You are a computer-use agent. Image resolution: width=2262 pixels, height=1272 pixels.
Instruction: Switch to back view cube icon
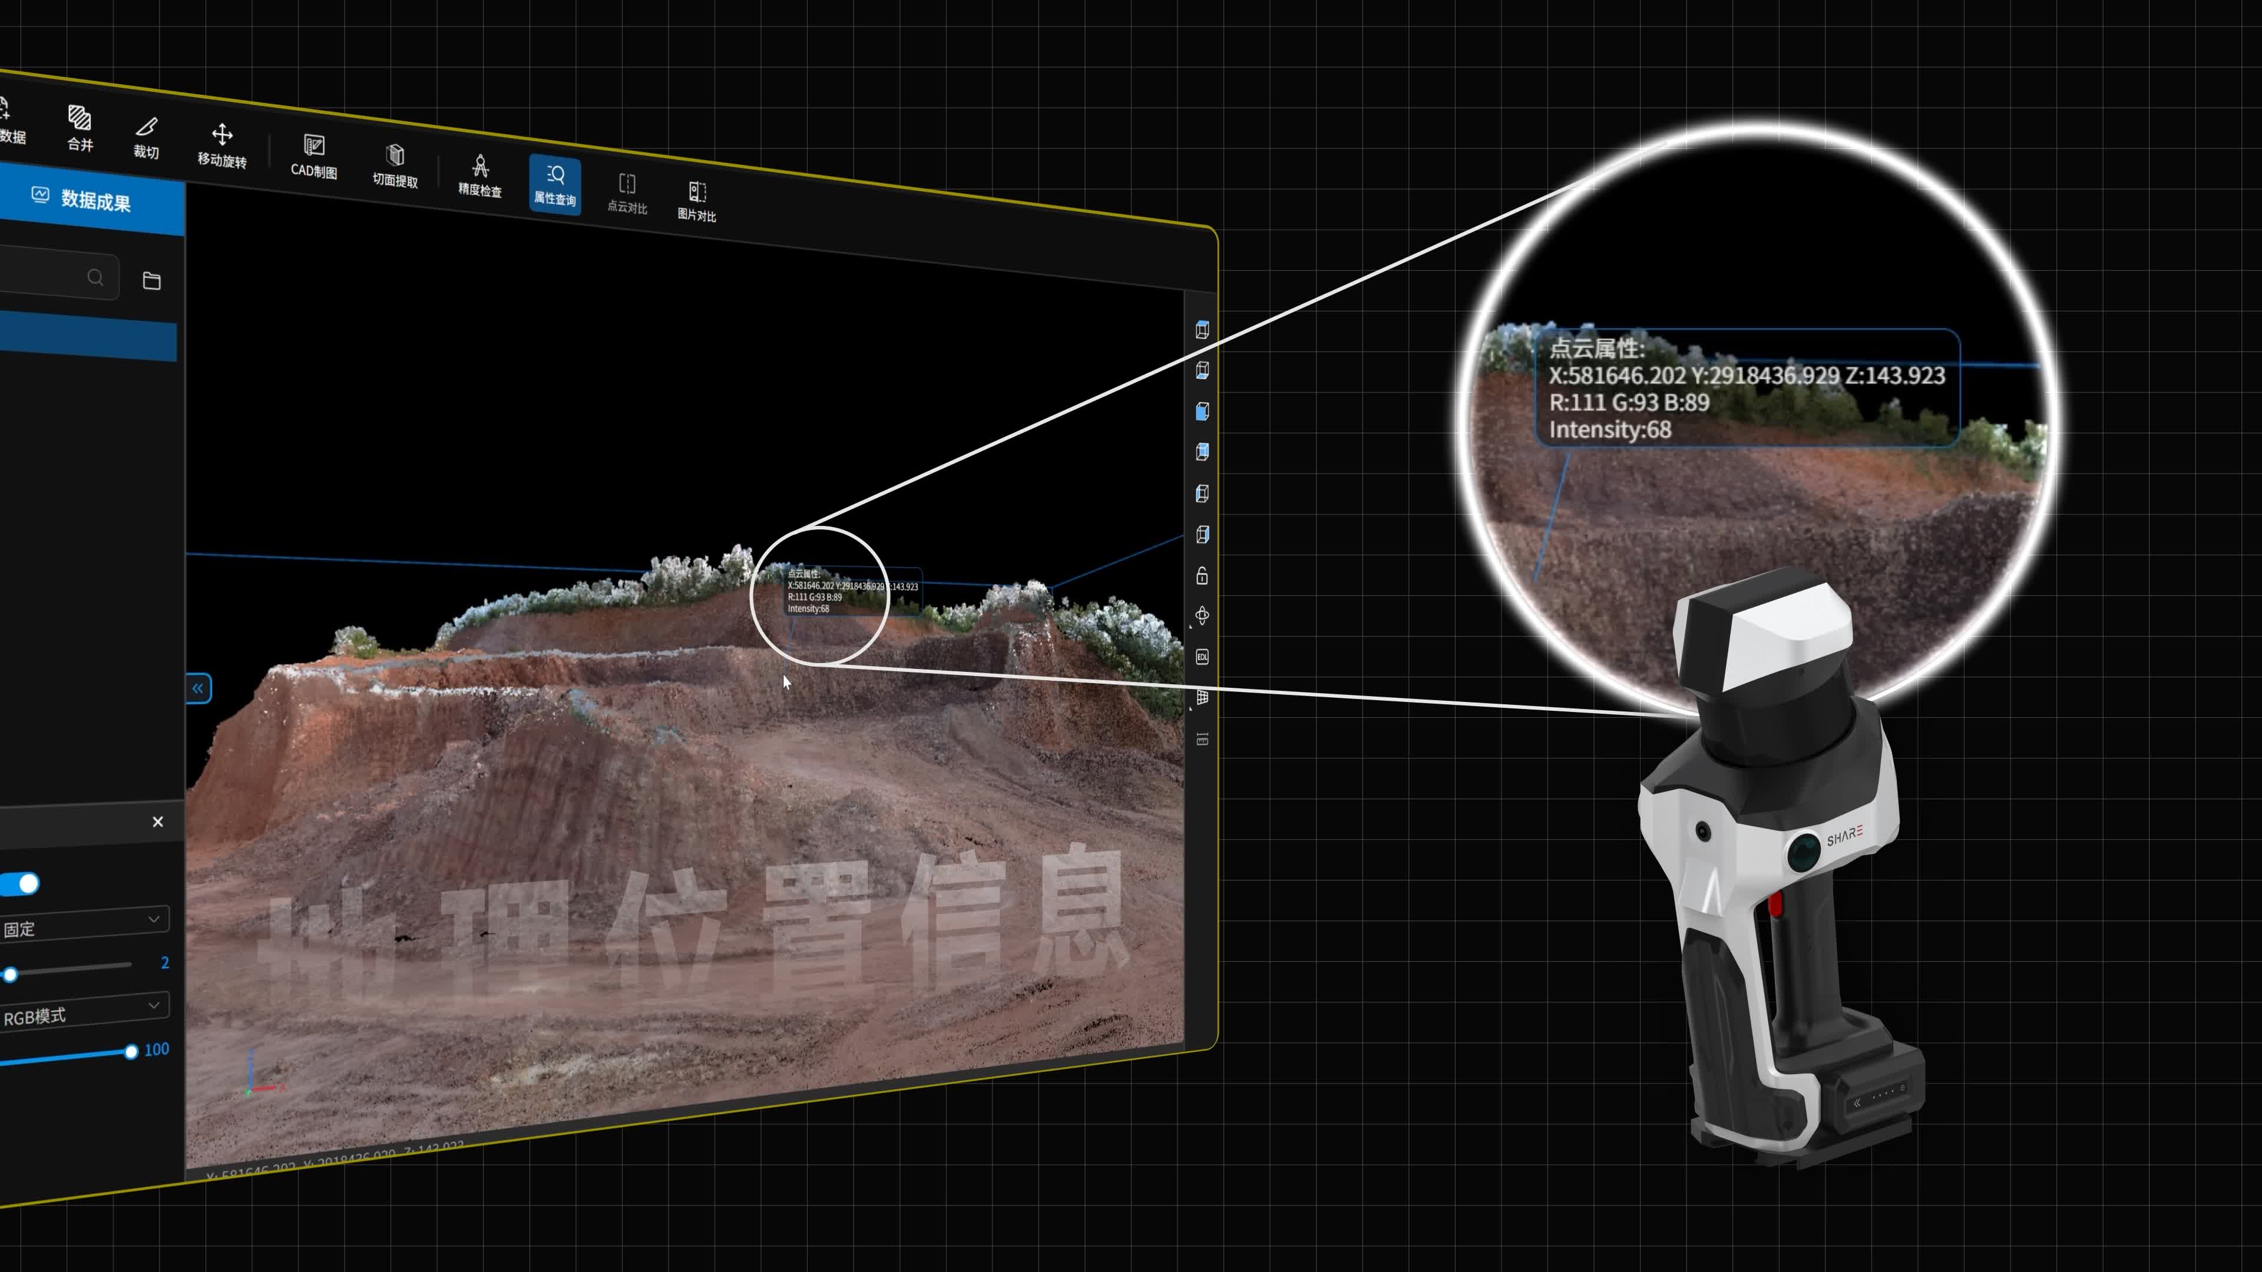click(x=1202, y=452)
